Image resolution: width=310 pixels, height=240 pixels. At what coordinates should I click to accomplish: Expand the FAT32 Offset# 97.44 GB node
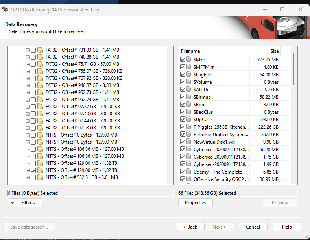click(x=28, y=121)
